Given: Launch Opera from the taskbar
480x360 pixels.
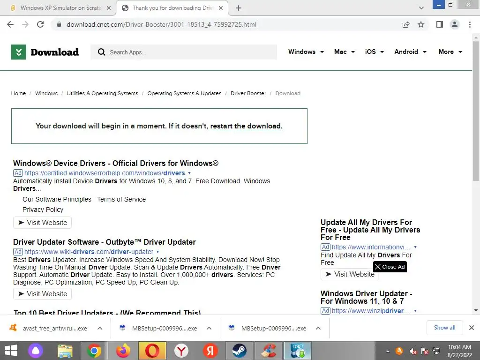Looking at the screenshot, I should 152,351.
